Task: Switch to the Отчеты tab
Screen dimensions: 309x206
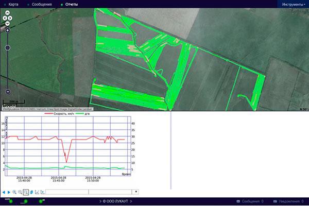Action: (72, 4)
